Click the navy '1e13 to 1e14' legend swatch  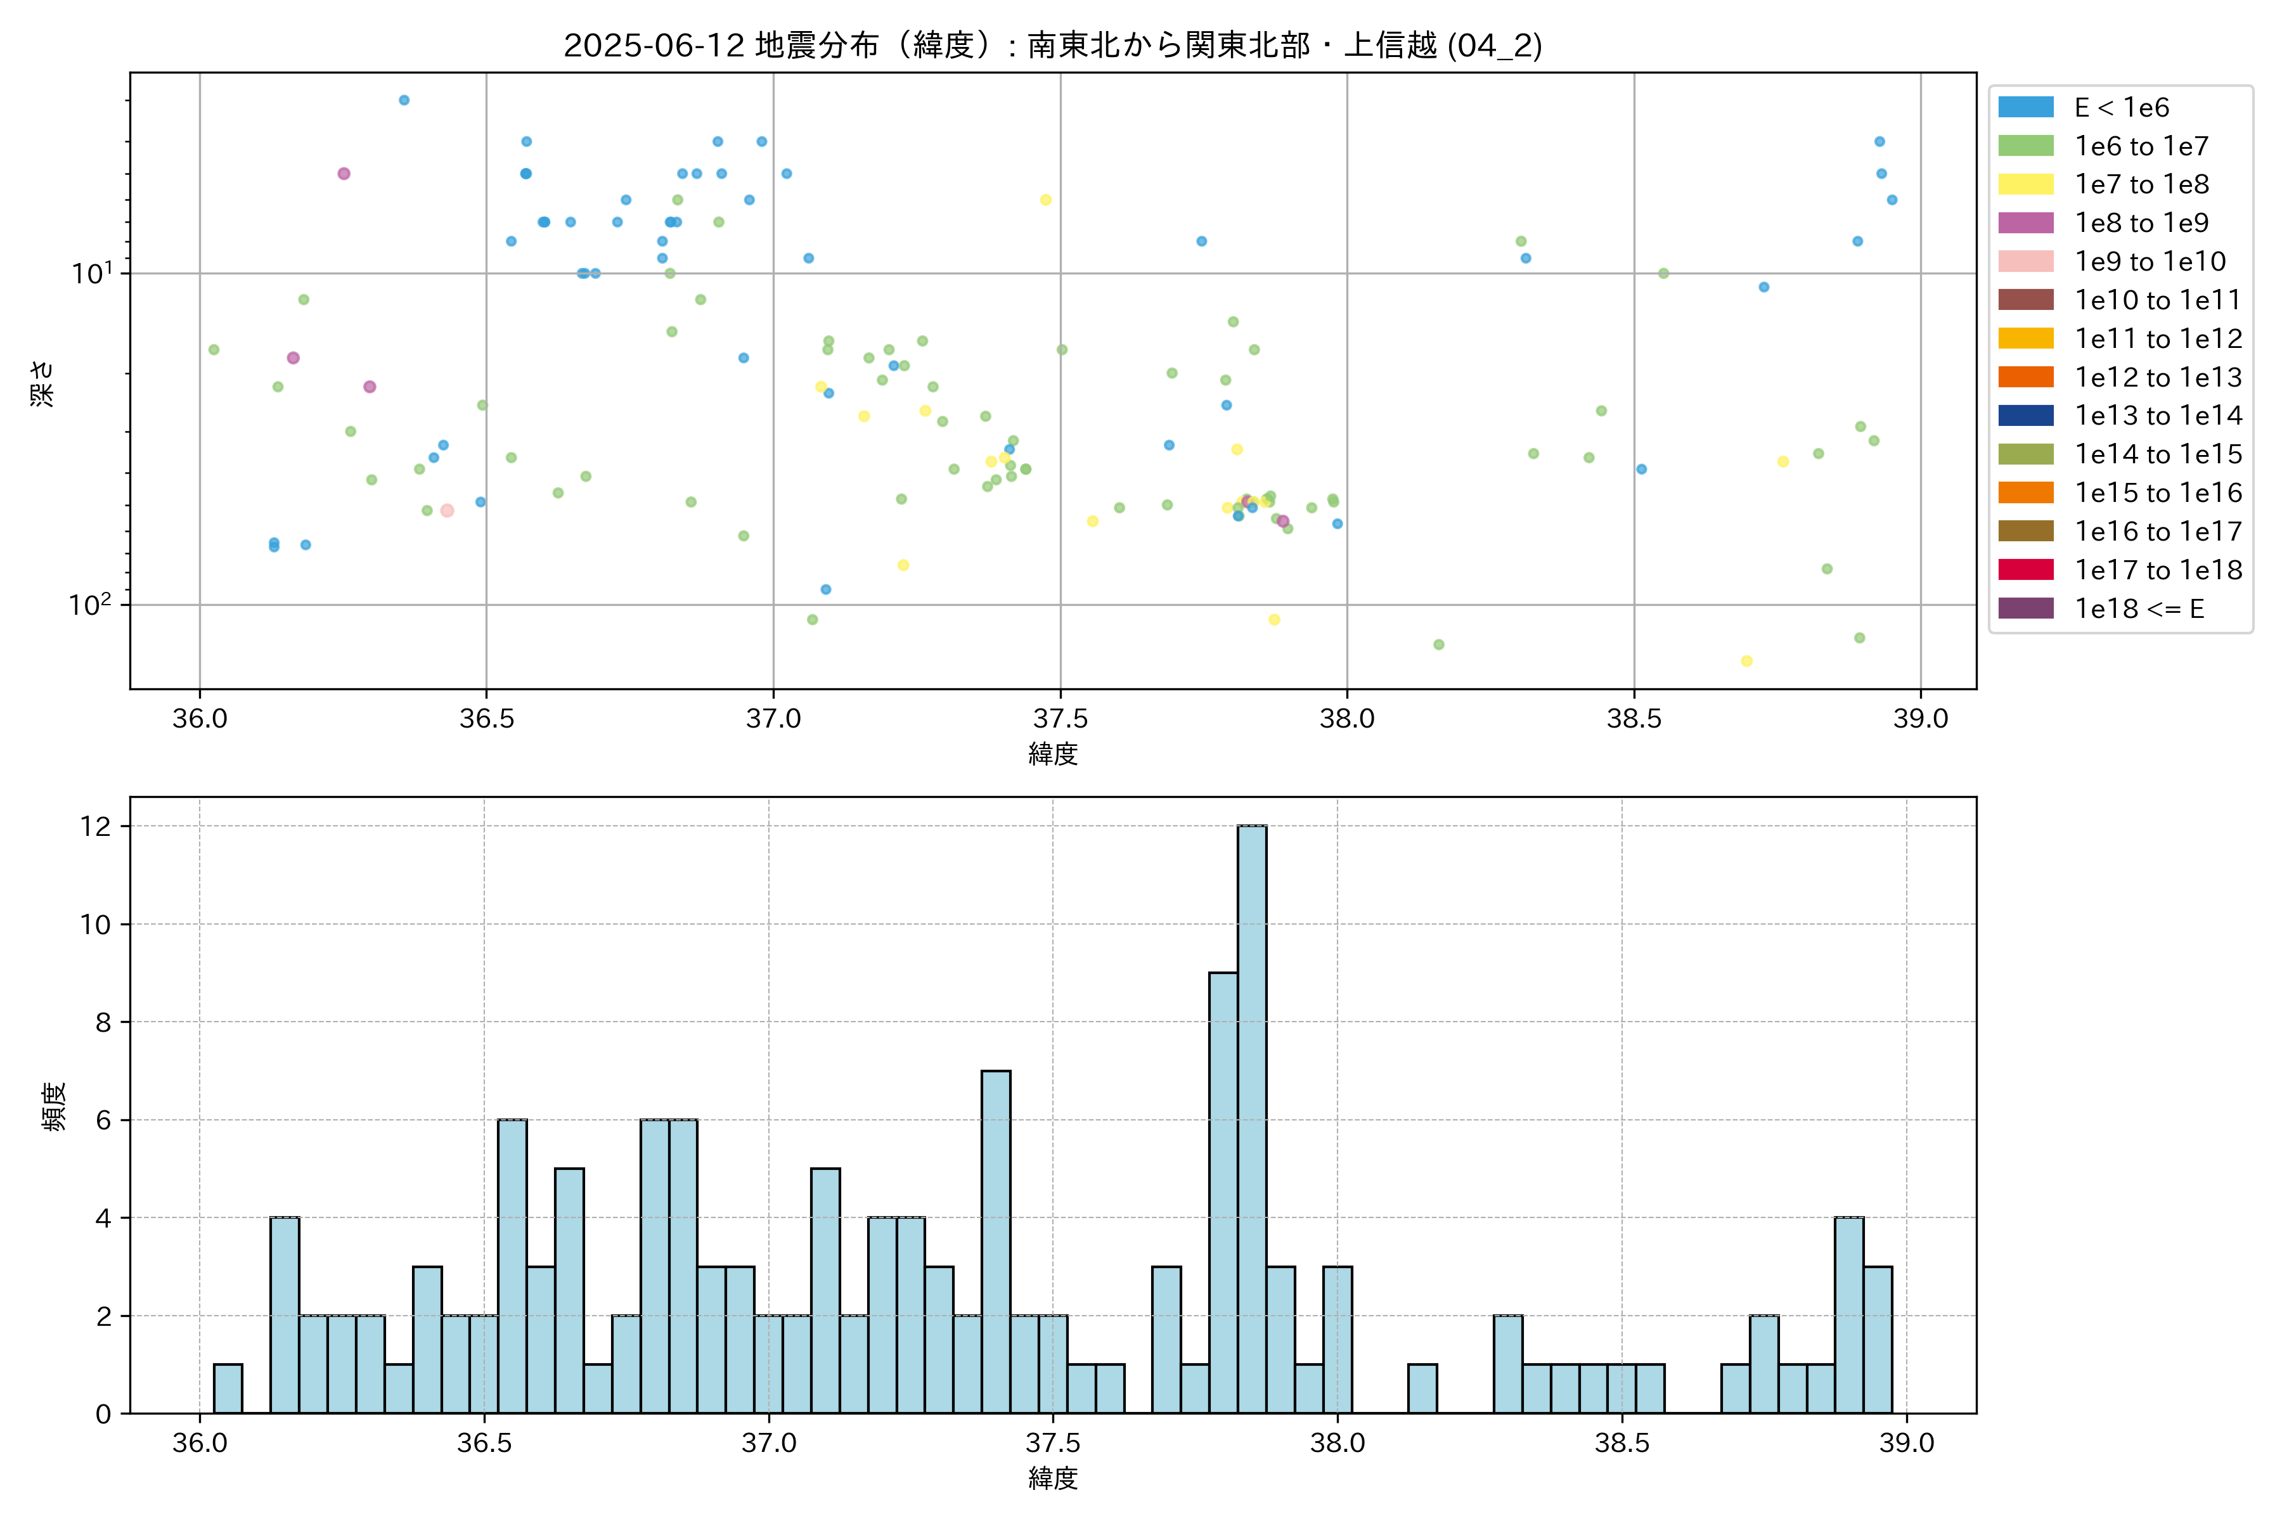(2026, 416)
